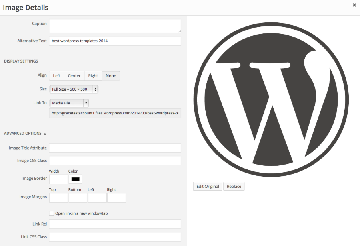
Task: Open the Link To dropdown
Action: tap(69, 102)
